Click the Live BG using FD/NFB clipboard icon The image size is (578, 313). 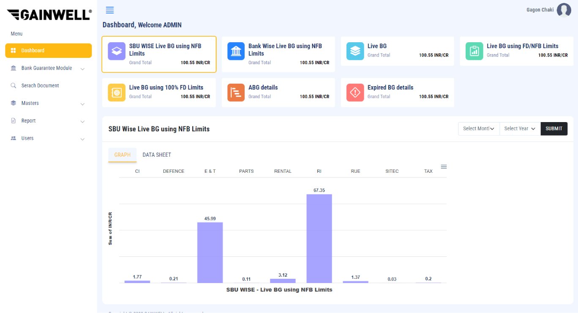(x=474, y=51)
